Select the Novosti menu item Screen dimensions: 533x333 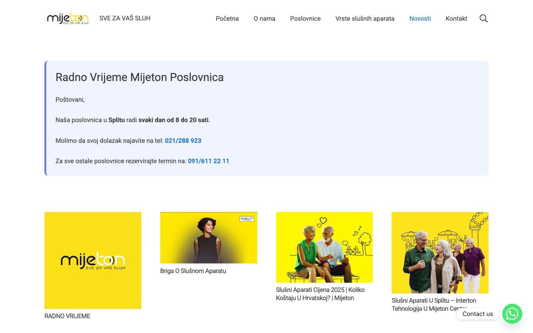point(420,18)
